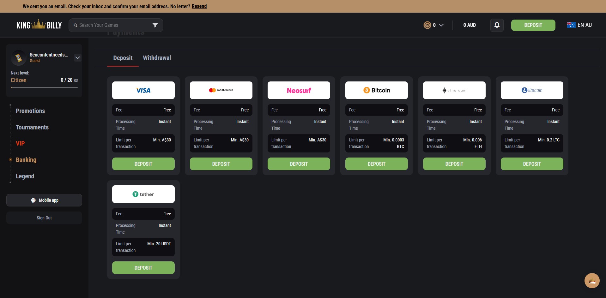Click Min. 0.0003 BTC limit value
The width and height of the screenshot is (606, 298).
[x=394, y=143]
